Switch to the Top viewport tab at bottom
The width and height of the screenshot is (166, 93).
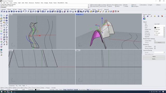point(17,86)
